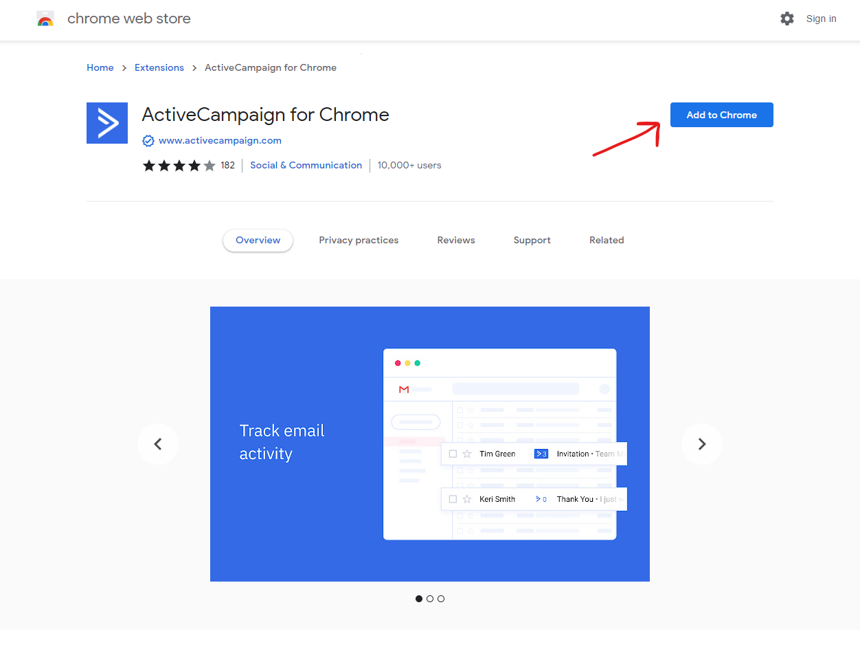The width and height of the screenshot is (860, 651).
Task: Click the Track email activity screenshot
Action: [430, 444]
